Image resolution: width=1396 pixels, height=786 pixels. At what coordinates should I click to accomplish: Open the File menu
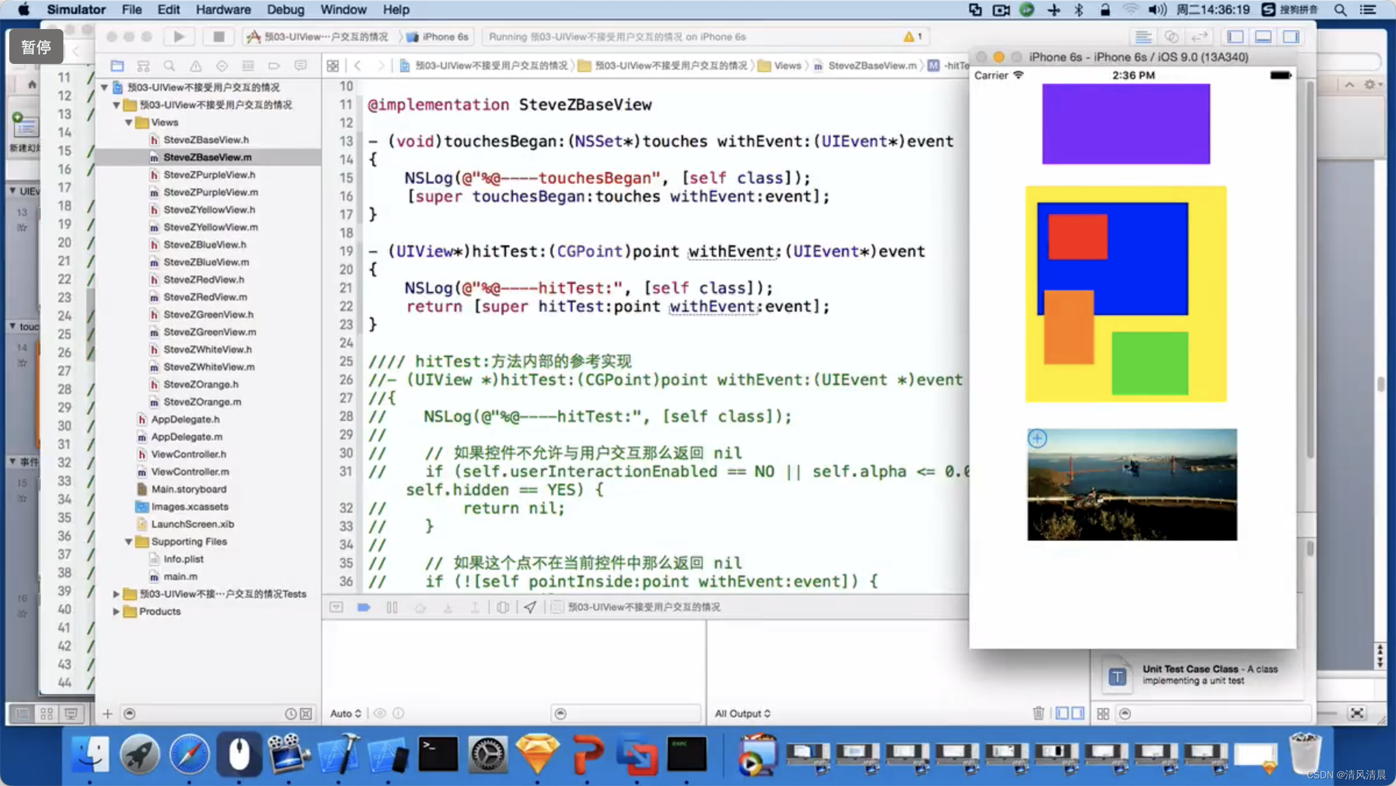(x=131, y=10)
